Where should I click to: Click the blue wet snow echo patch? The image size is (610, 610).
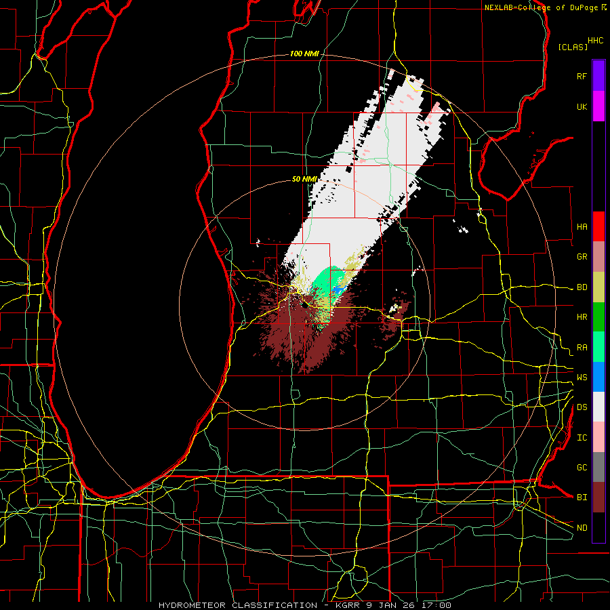pyautogui.click(x=338, y=291)
